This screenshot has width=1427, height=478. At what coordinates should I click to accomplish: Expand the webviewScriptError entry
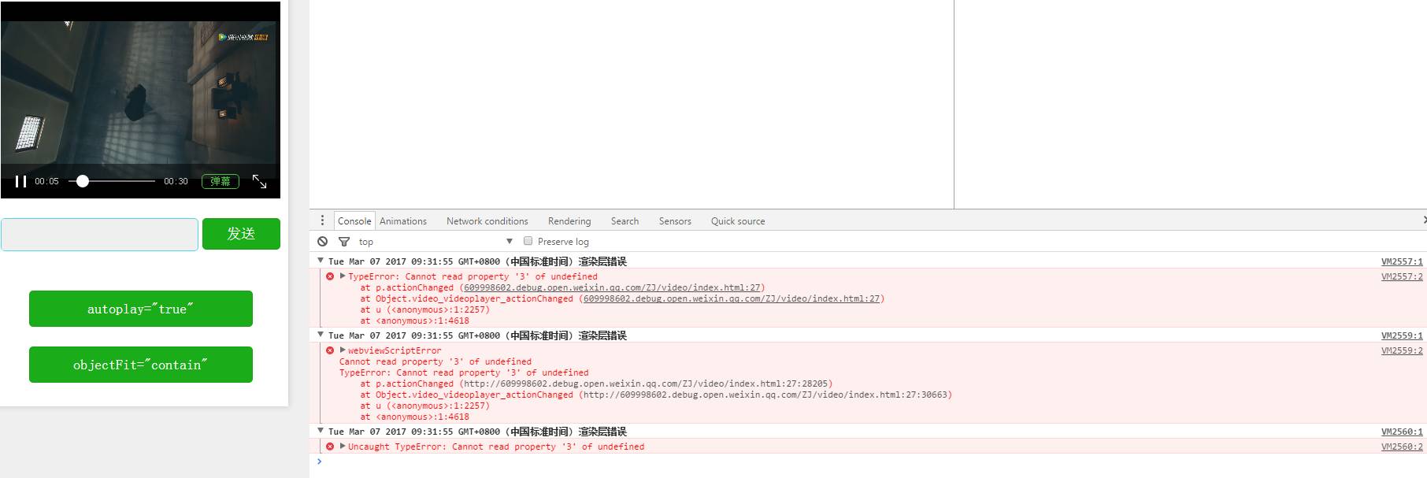tap(343, 350)
